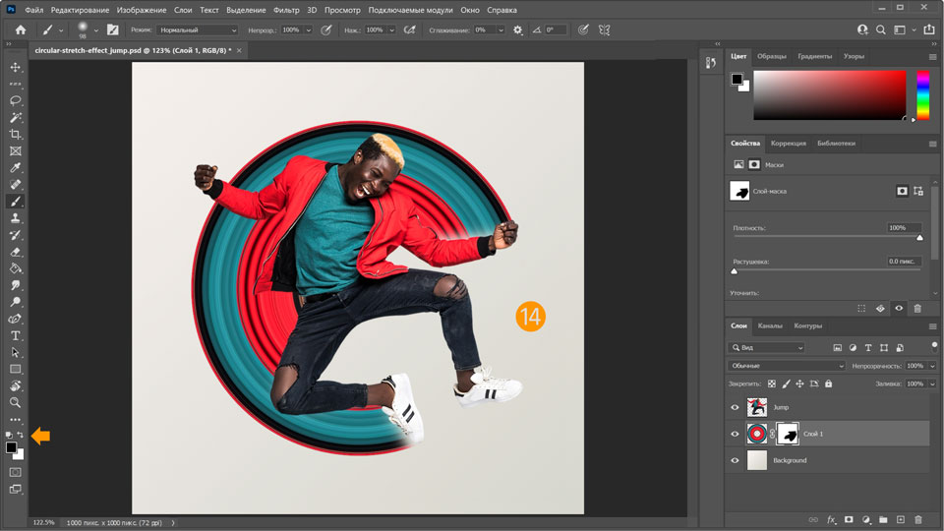Image resolution: width=944 pixels, height=531 pixels.
Task: Select the Move tool
Action: [16, 67]
